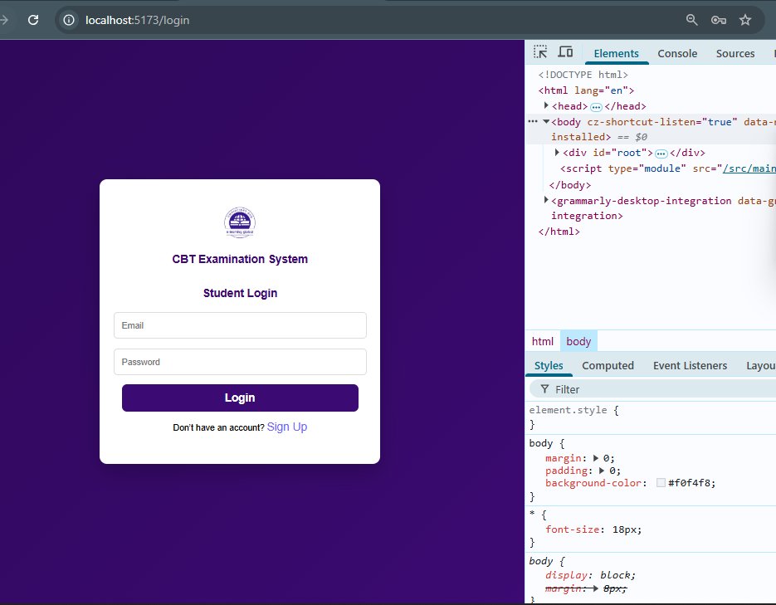Click the school logo above CBT Examination System
This screenshot has width=776, height=605.
coord(240,222)
